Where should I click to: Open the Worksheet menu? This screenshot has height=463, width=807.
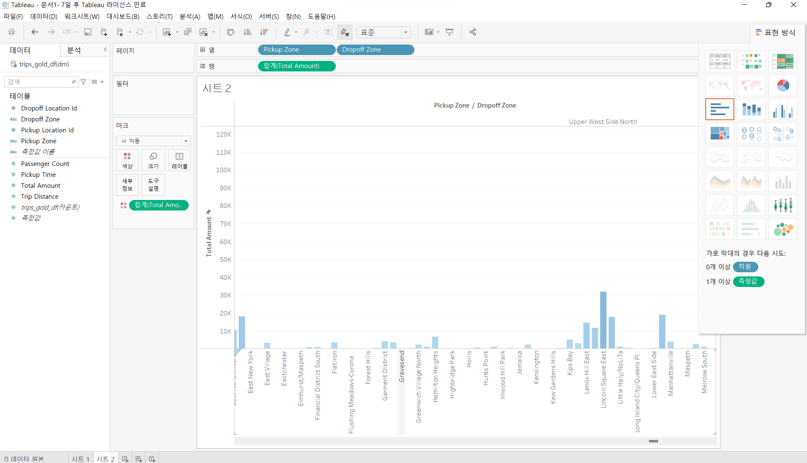pyautogui.click(x=82, y=16)
